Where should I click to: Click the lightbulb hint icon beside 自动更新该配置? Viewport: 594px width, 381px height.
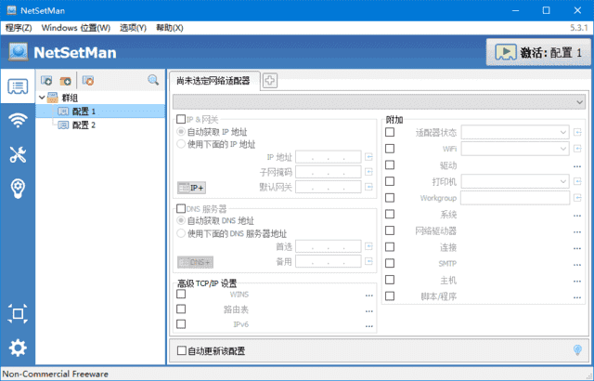[577, 350]
